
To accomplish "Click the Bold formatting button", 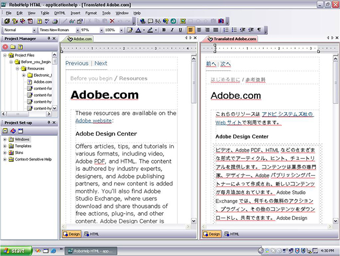I will click(x=164, y=30).
